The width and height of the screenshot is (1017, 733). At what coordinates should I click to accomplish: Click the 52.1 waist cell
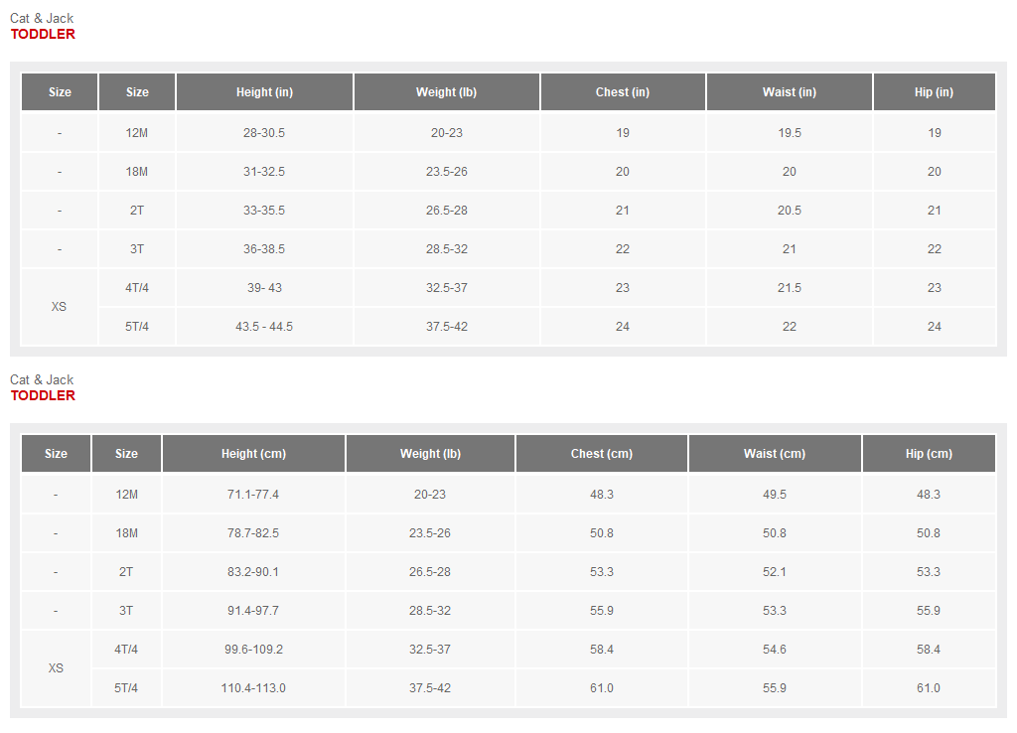[775, 572]
